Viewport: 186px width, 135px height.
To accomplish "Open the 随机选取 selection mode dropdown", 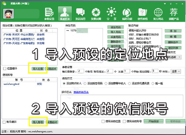I will click(x=174, y=57).
